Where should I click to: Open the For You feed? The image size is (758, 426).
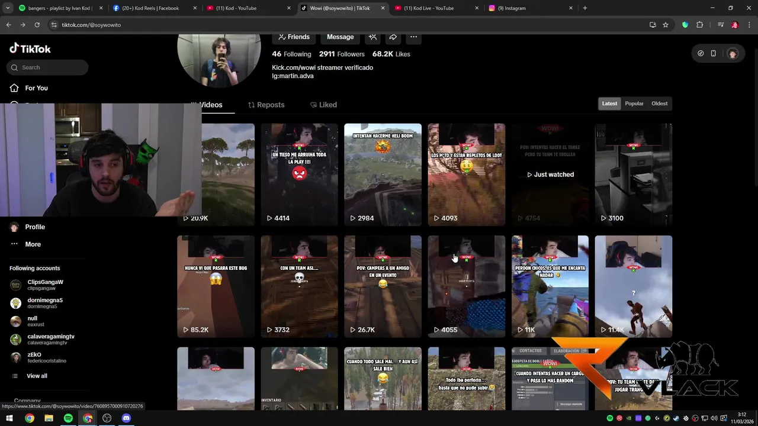(x=36, y=88)
